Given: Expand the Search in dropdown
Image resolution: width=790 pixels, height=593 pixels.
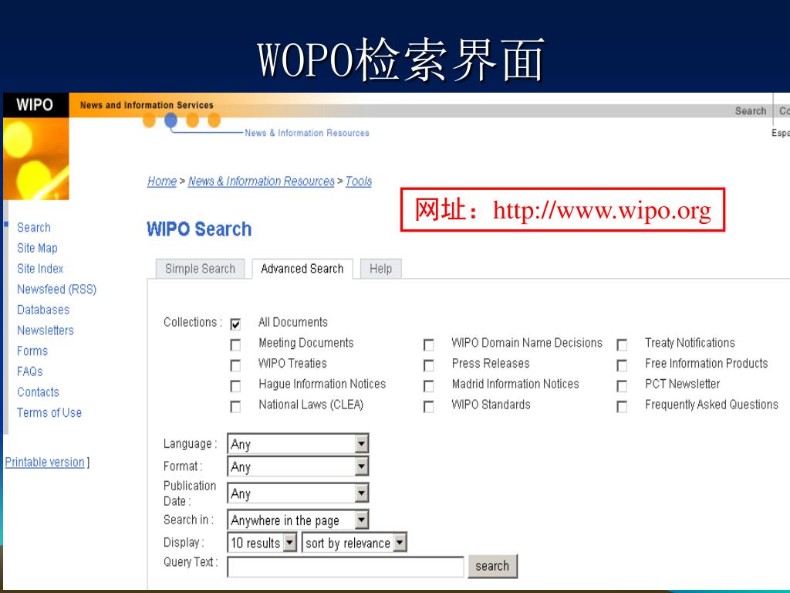Looking at the screenshot, I should (298, 520).
